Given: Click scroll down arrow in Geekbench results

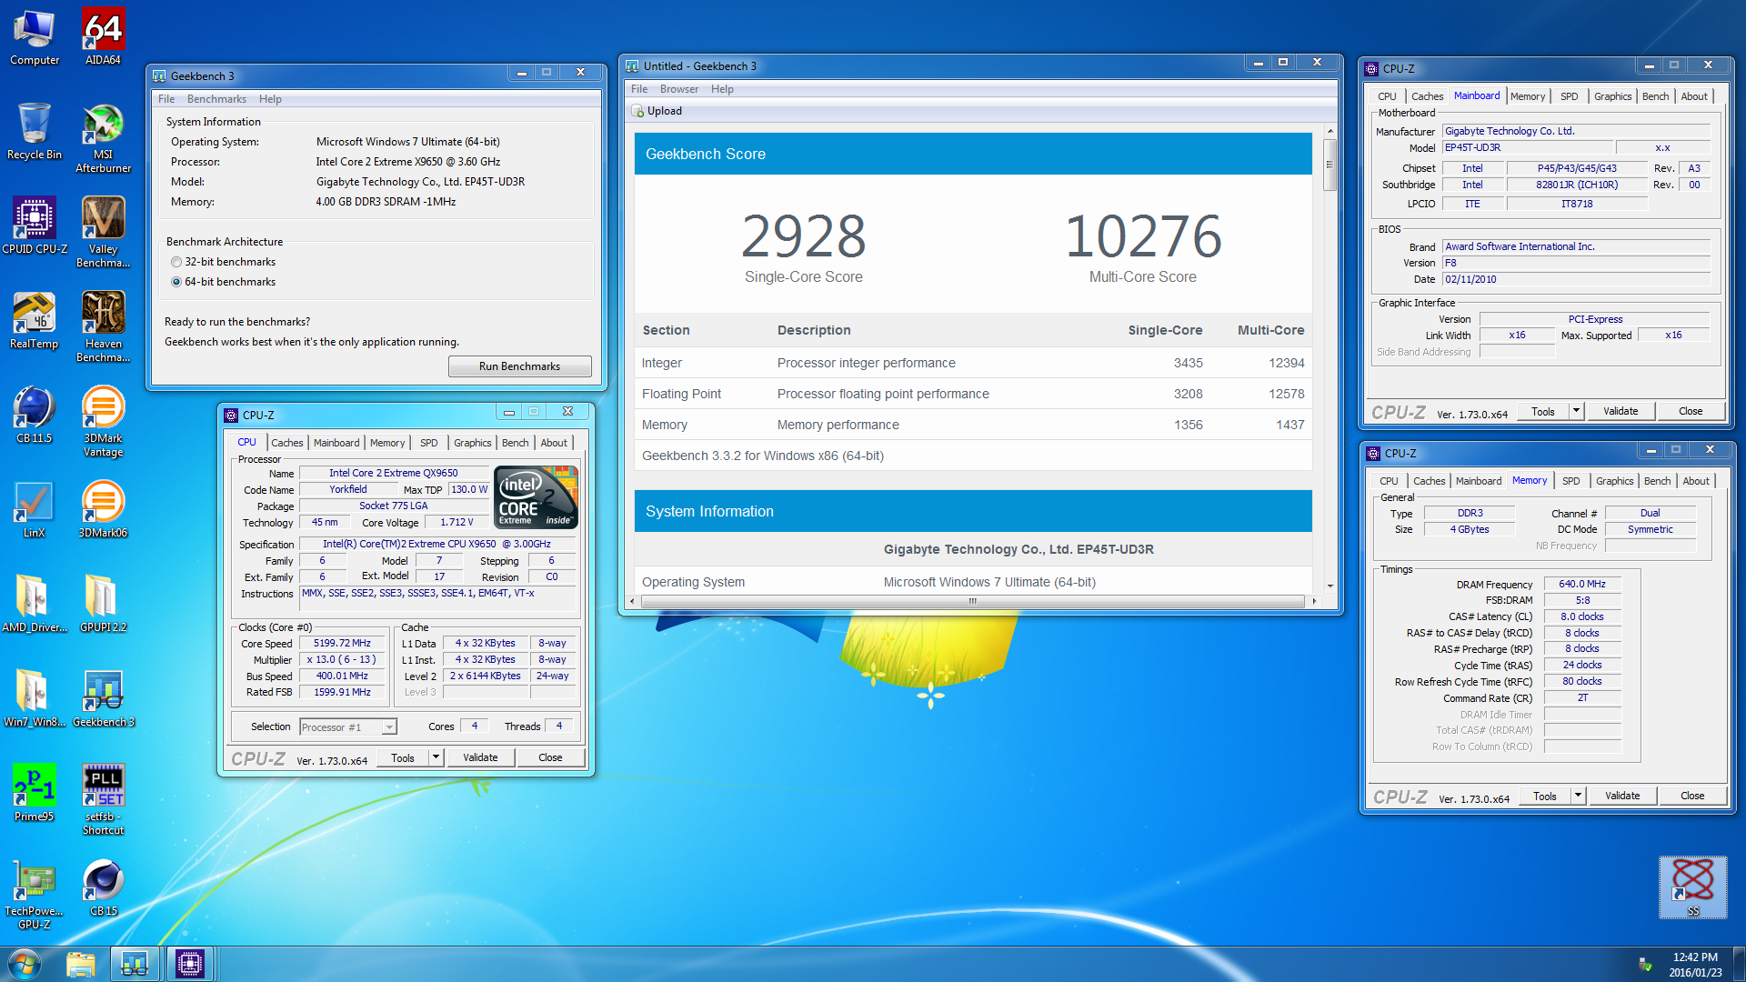Looking at the screenshot, I should click(x=1330, y=586).
